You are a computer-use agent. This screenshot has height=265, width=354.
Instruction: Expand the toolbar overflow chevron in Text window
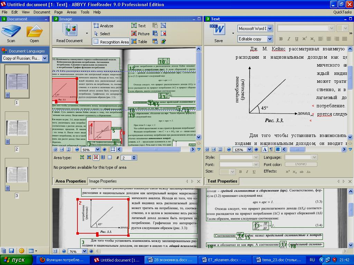coord(351,33)
